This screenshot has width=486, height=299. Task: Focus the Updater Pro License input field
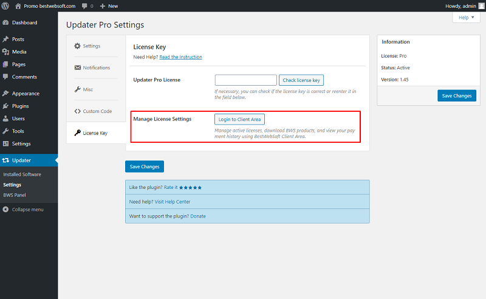click(246, 80)
